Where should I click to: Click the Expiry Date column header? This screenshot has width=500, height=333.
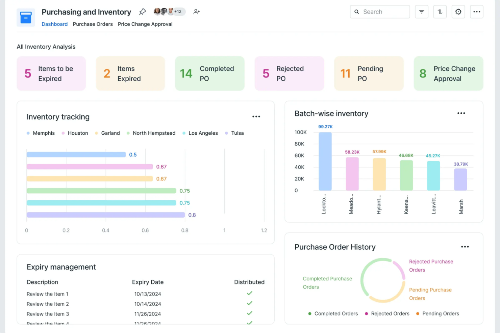[x=148, y=282]
